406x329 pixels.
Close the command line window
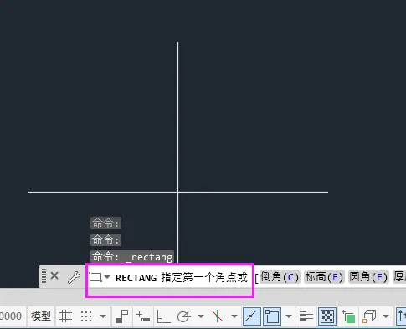[x=54, y=276]
